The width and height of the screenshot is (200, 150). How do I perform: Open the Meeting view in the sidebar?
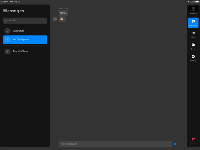tap(193, 11)
